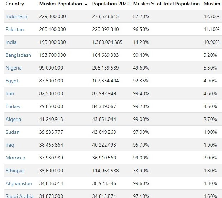The width and height of the screenshot is (222, 198).
Task: Open the Iraq country link
Action: [x=10, y=145]
